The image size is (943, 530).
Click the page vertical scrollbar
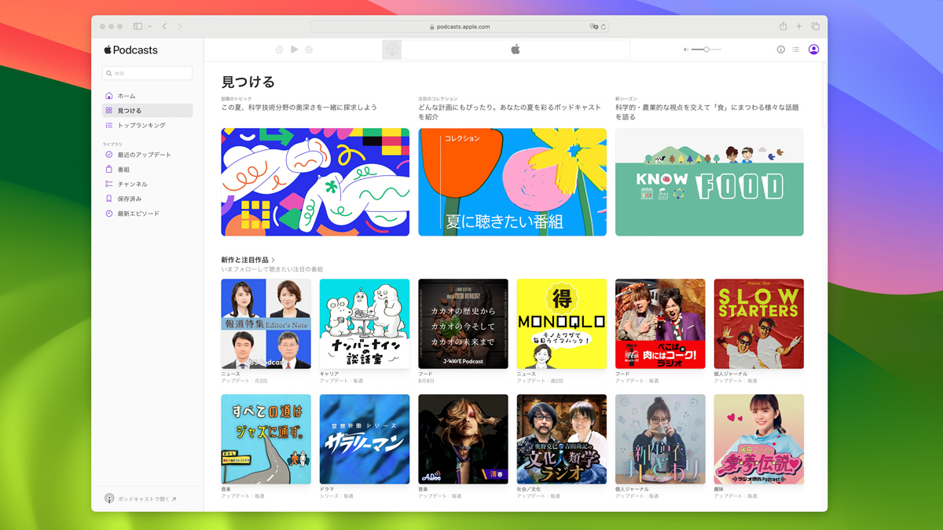pos(824,94)
